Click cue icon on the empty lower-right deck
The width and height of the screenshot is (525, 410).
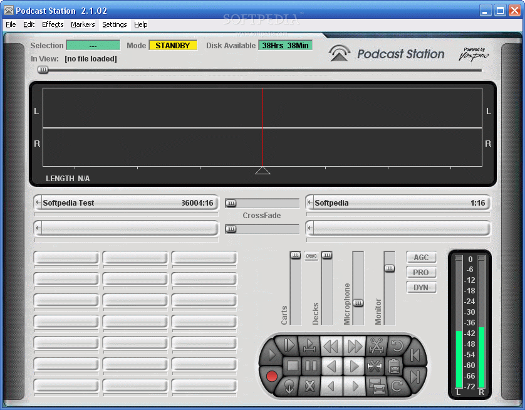(x=309, y=228)
